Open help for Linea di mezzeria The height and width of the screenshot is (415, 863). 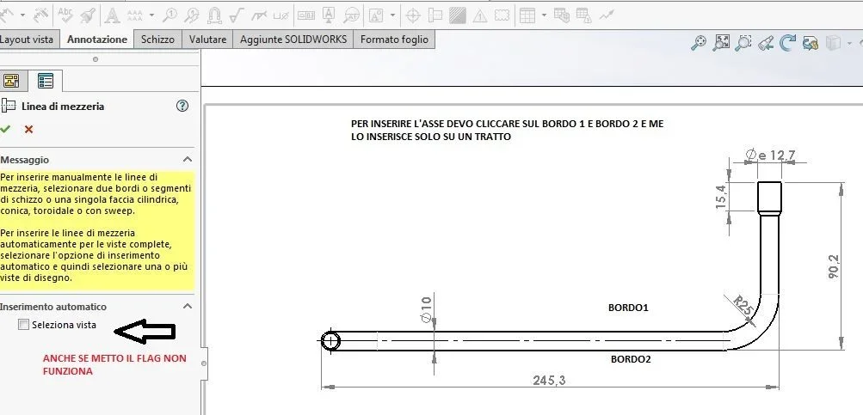coord(182,106)
